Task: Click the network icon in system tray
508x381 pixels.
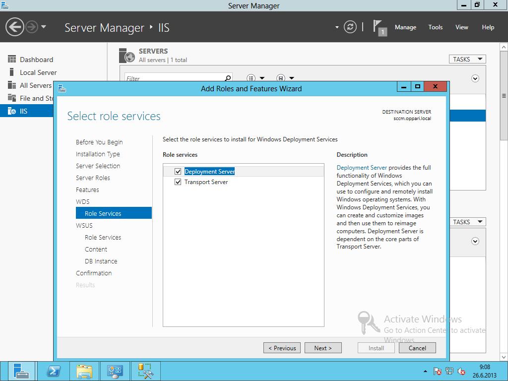Action: pos(449,371)
